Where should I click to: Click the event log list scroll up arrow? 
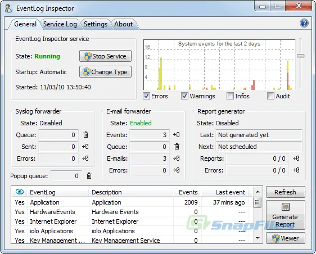[x=258, y=192]
